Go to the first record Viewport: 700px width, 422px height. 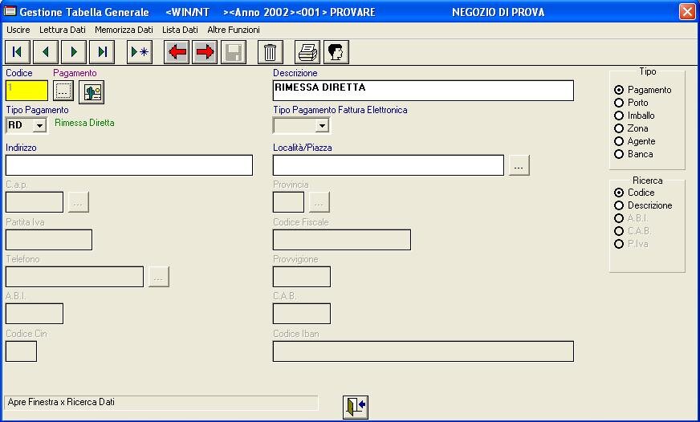(x=17, y=52)
